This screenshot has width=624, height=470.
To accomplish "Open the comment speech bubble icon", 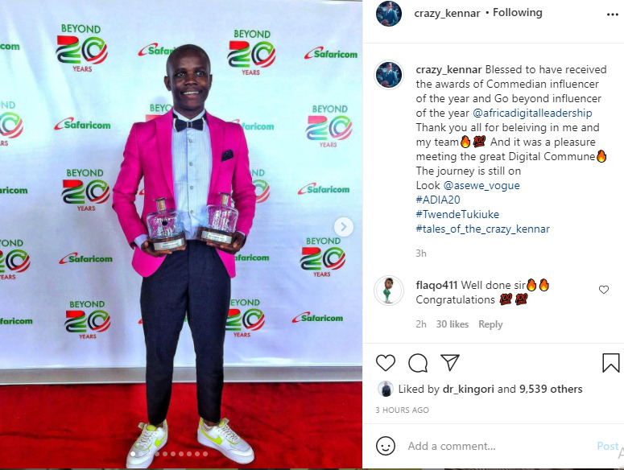I will 418,363.
